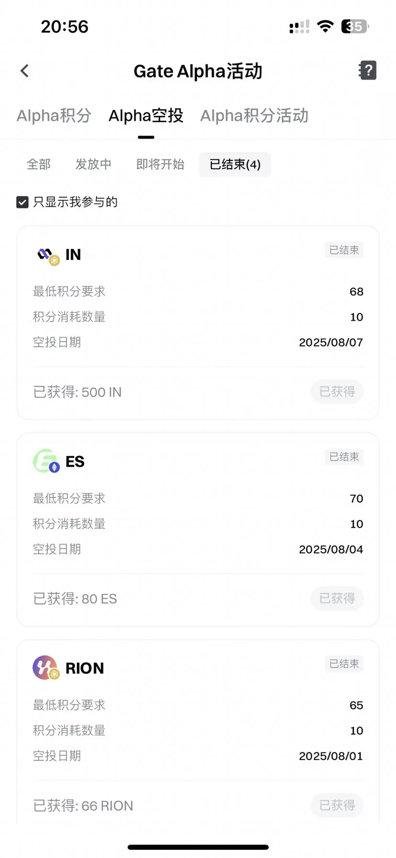Viewport: 396px width, 858px height.
Task: Tap the back arrow icon
Action: 25,71
